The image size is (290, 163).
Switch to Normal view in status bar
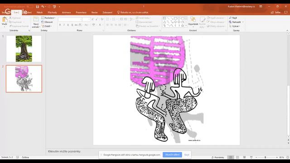(x=231, y=157)
